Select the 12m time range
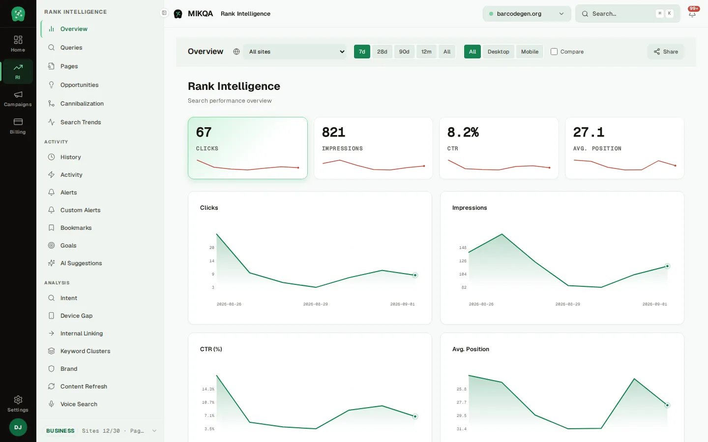708x442 pixels. pos(426,52)
